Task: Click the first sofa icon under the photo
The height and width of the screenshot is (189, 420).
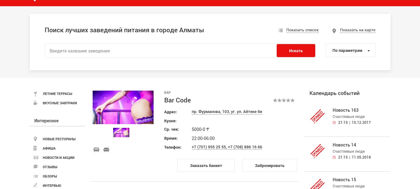Action: (96, 150)
